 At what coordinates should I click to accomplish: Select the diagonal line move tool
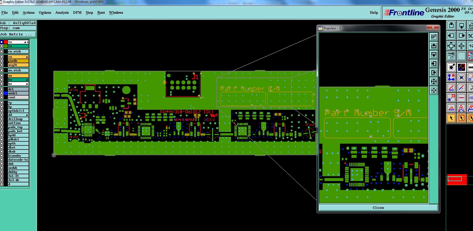point(462,88)
